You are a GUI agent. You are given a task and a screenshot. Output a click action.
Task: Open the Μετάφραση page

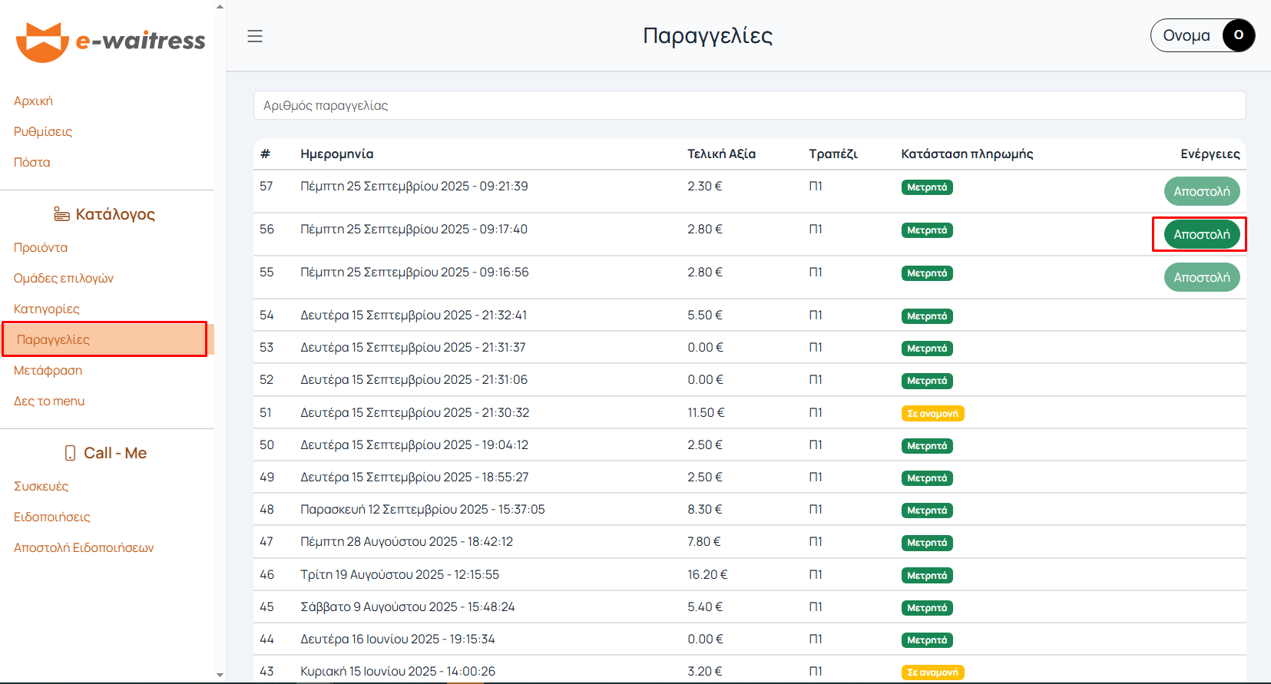(48, 371)
